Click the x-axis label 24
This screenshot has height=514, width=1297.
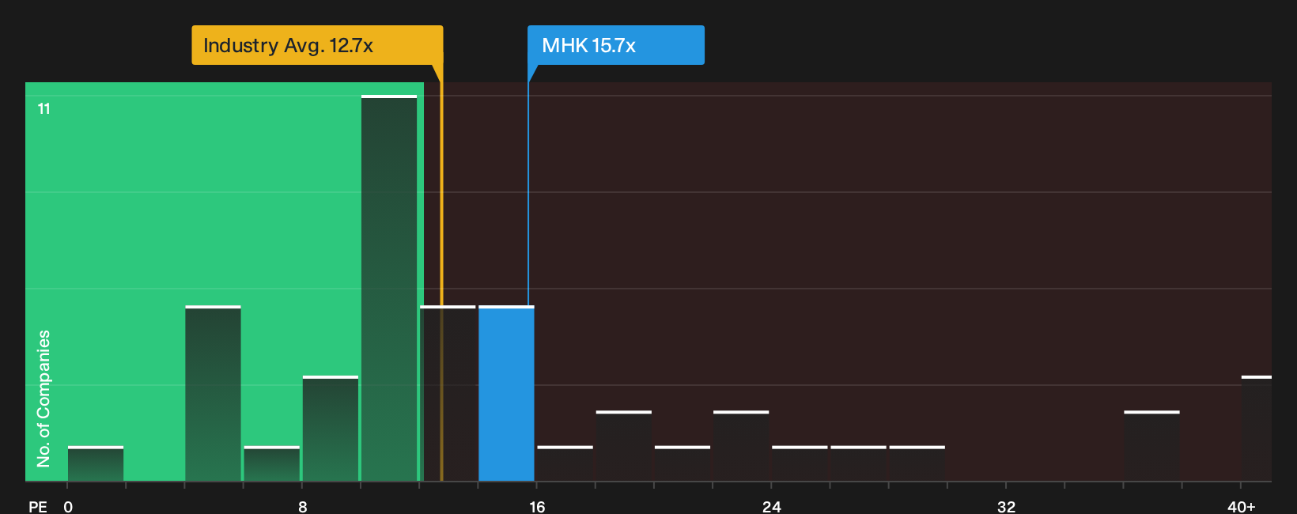[x=772, y=506]
